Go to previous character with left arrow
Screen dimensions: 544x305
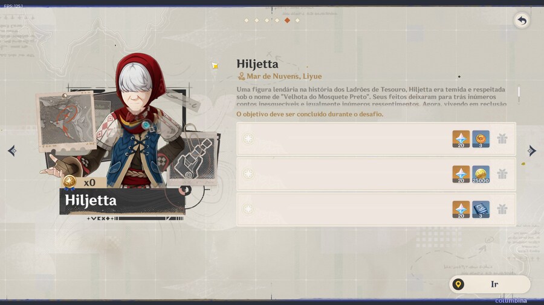(12, 151)
